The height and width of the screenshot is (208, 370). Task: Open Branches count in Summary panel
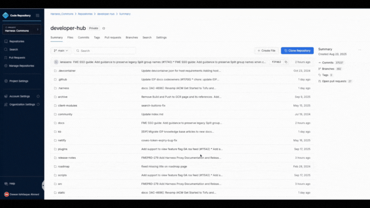[x=330, y=69]
